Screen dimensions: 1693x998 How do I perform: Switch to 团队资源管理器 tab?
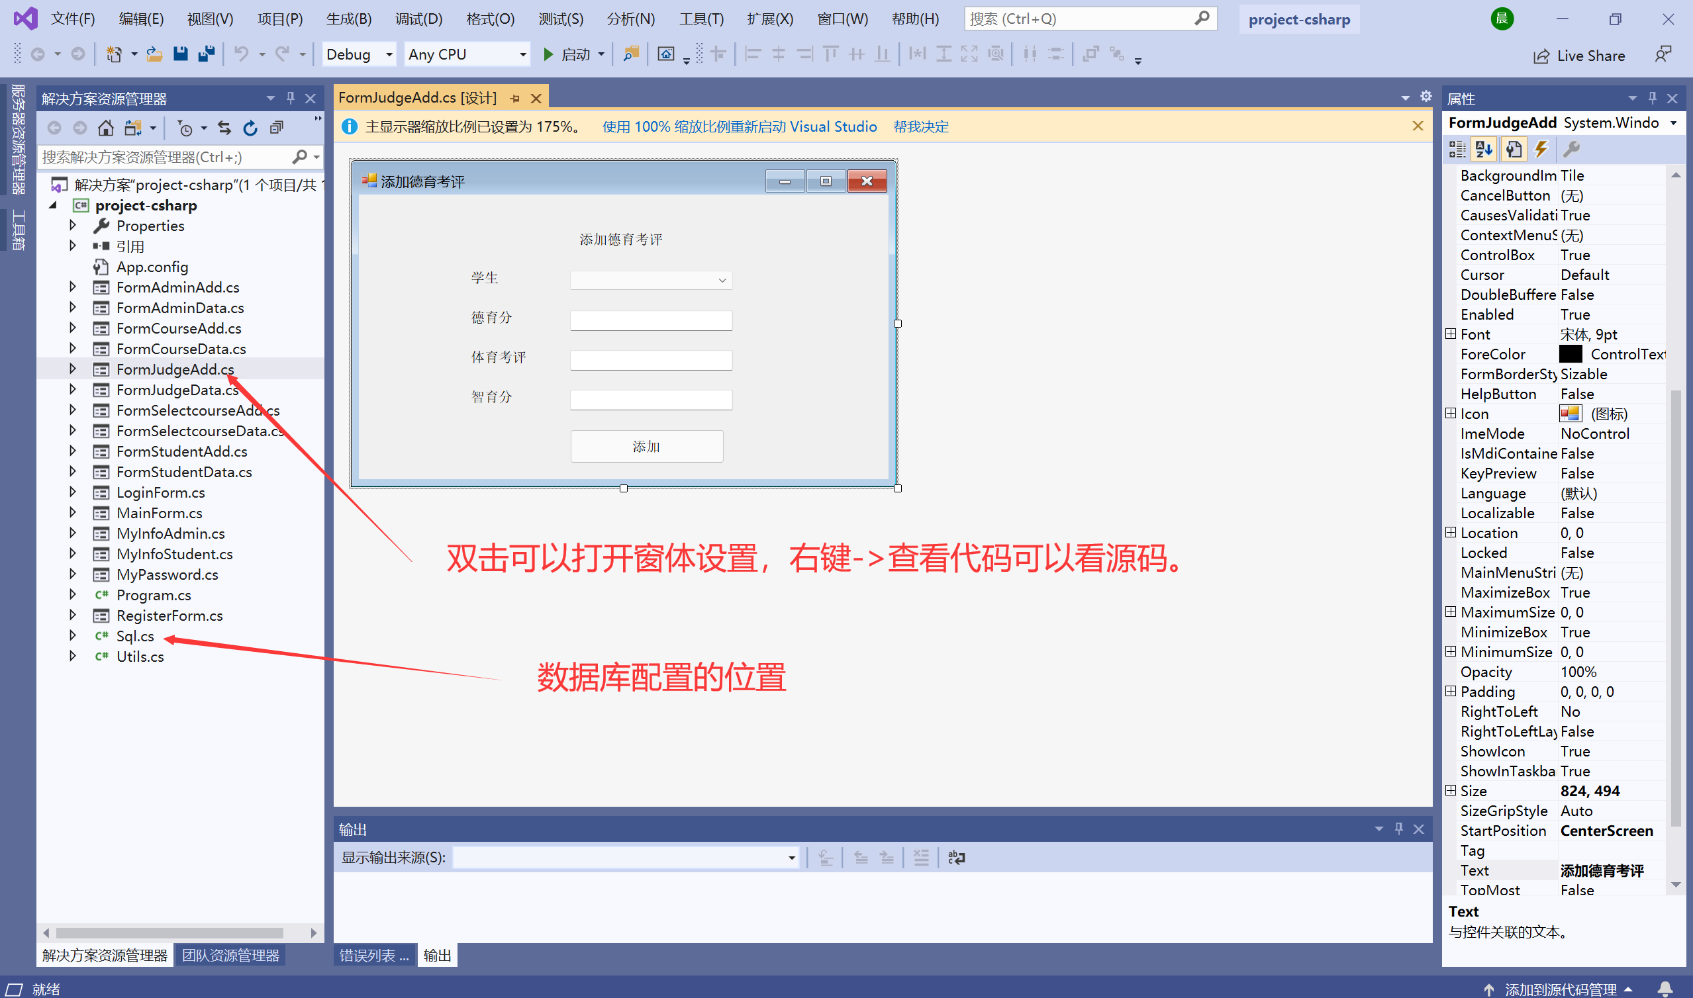pyautogui.click(x=230, y=955)
